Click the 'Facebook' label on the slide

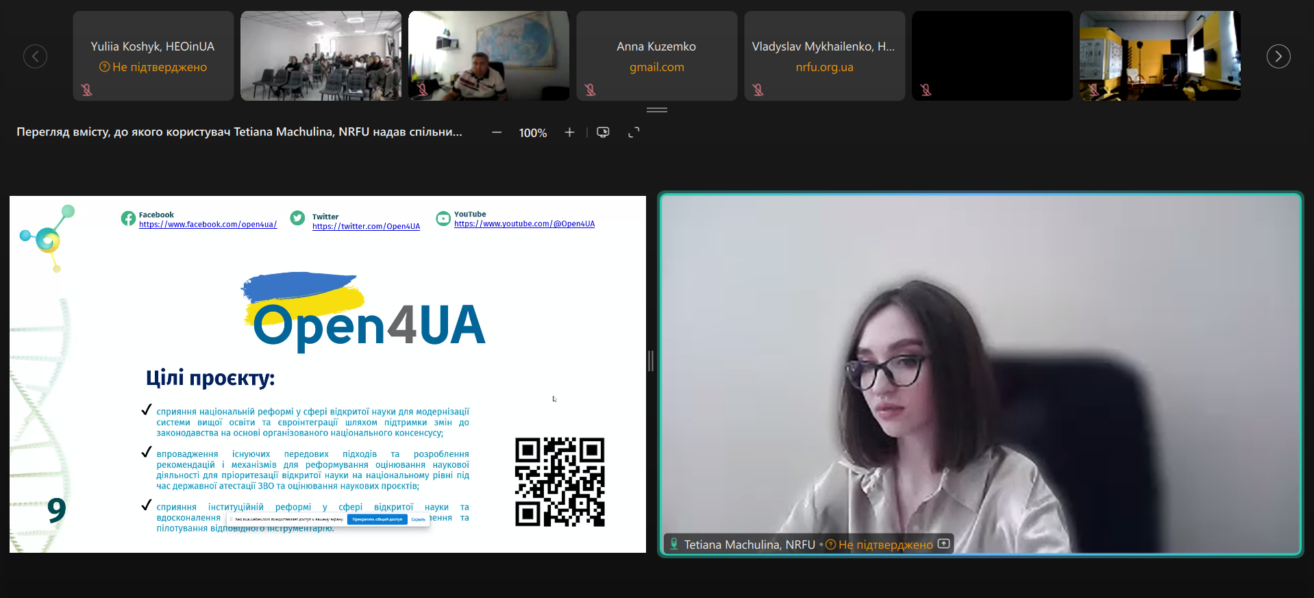(156, 215)
